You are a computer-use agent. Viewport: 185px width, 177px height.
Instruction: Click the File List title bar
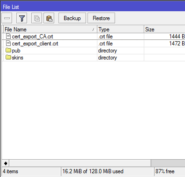pyautogui.click(x=93, y=7)
